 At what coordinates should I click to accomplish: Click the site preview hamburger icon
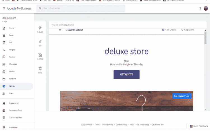(x=60, y=30)
